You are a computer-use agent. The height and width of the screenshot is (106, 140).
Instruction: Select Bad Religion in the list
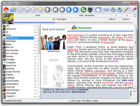11,41
